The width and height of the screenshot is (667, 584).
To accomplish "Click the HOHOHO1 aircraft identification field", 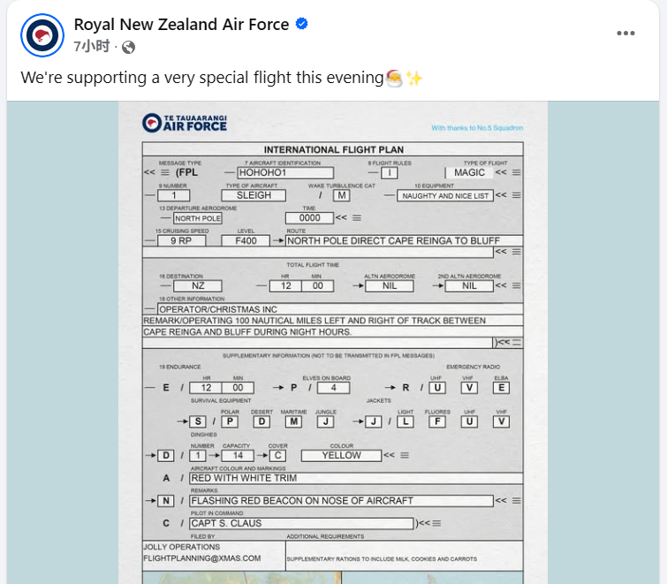I will click(284, 173).
